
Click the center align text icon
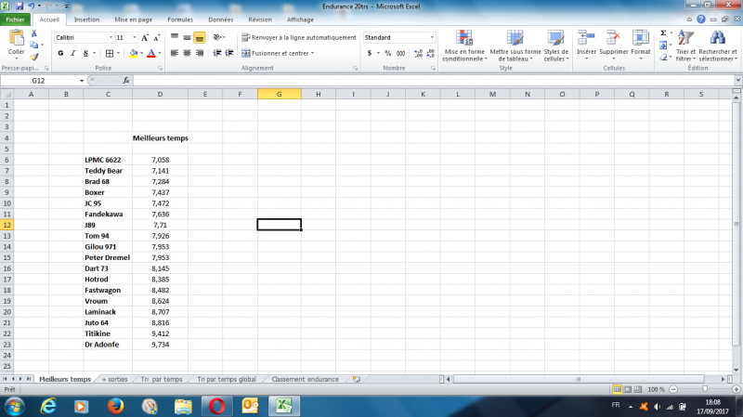(x=188, y=53)
